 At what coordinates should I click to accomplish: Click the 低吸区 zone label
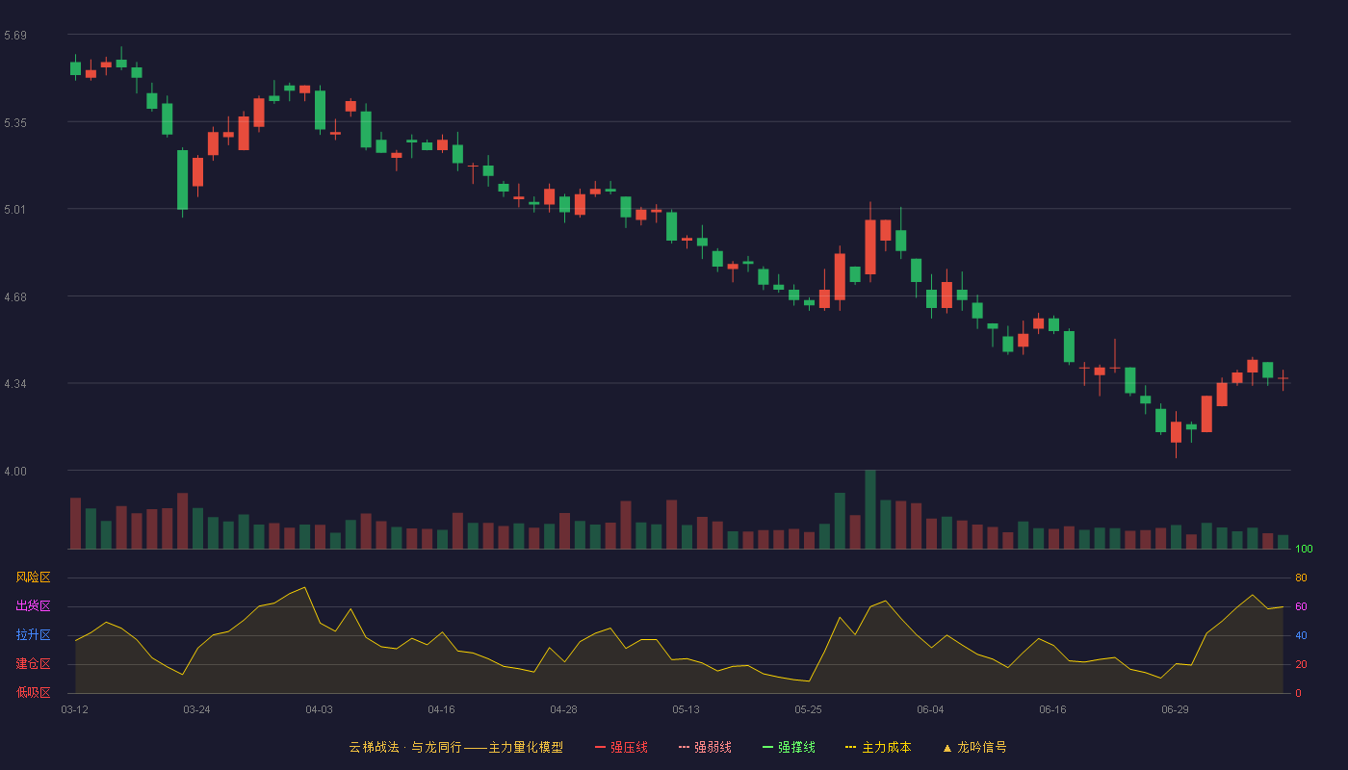click(x=33, y=692)
